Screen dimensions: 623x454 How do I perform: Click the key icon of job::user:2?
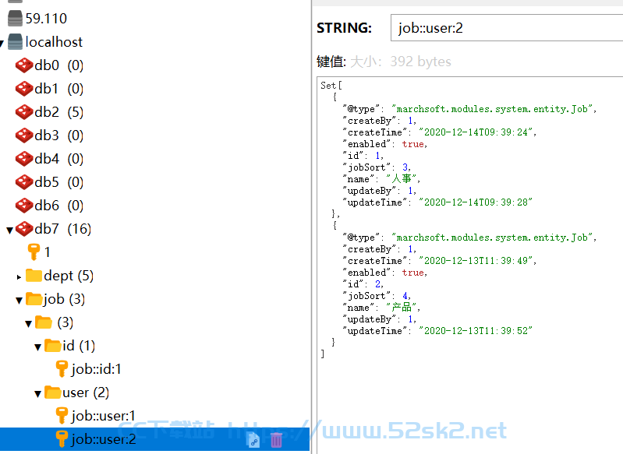[x=62, y=439]
